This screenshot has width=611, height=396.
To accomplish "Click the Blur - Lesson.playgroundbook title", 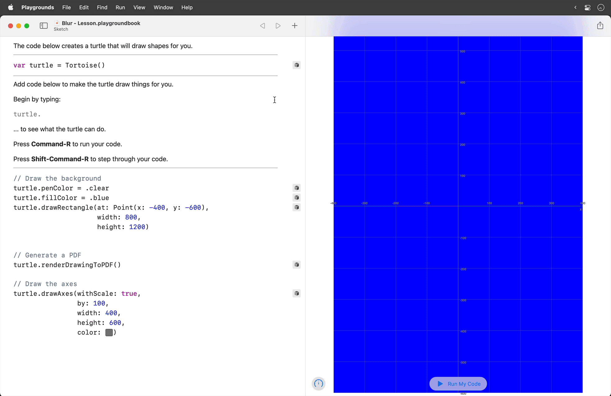I will tap(101, 23).
